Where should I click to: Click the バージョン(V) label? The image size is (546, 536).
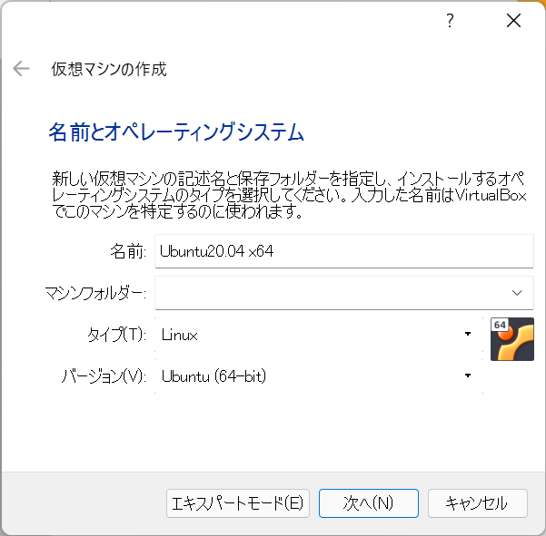click(x=104, y=376)
